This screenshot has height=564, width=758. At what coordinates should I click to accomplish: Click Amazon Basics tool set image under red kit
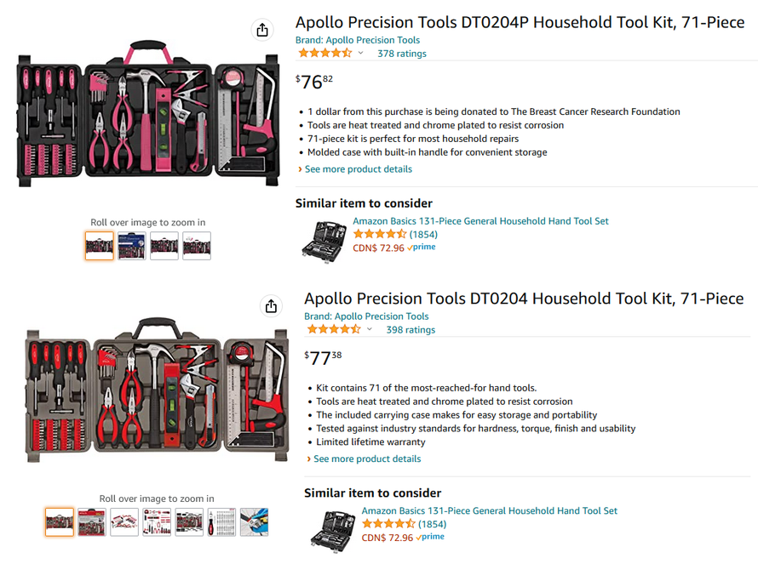pyautogui.click(x=333, y=531)
